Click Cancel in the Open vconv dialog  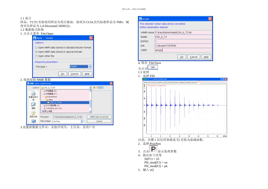point(74,74)
